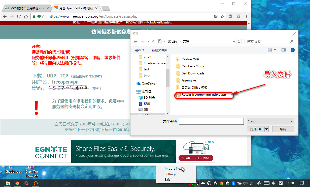Click the Wi-Fi network tray icon

coord(252,183)
